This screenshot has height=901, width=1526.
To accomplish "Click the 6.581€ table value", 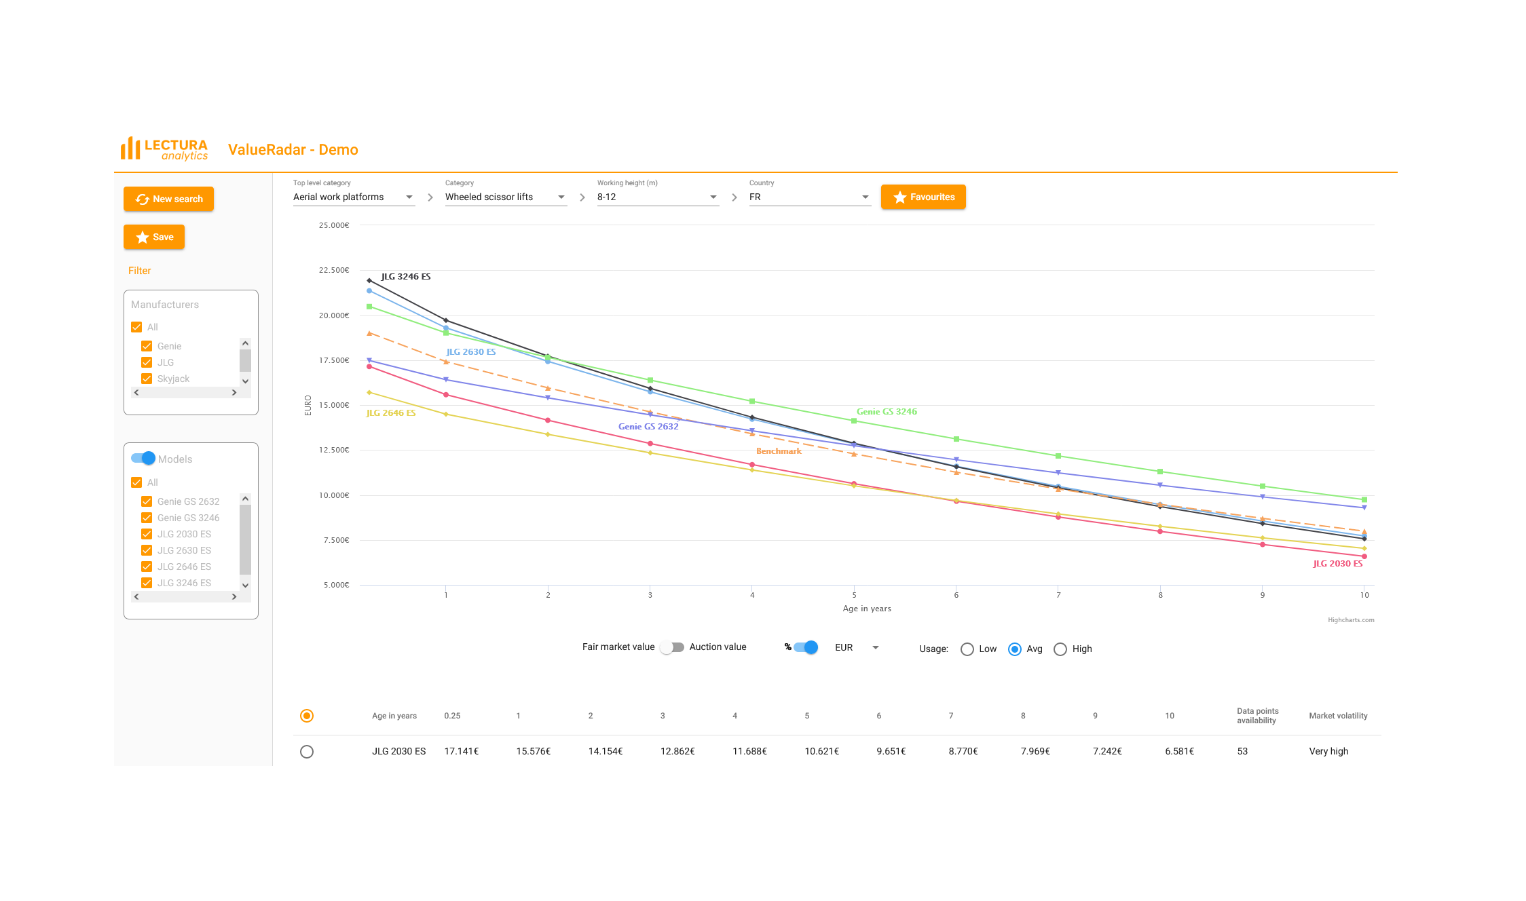I will click(x=1180, y=751).
